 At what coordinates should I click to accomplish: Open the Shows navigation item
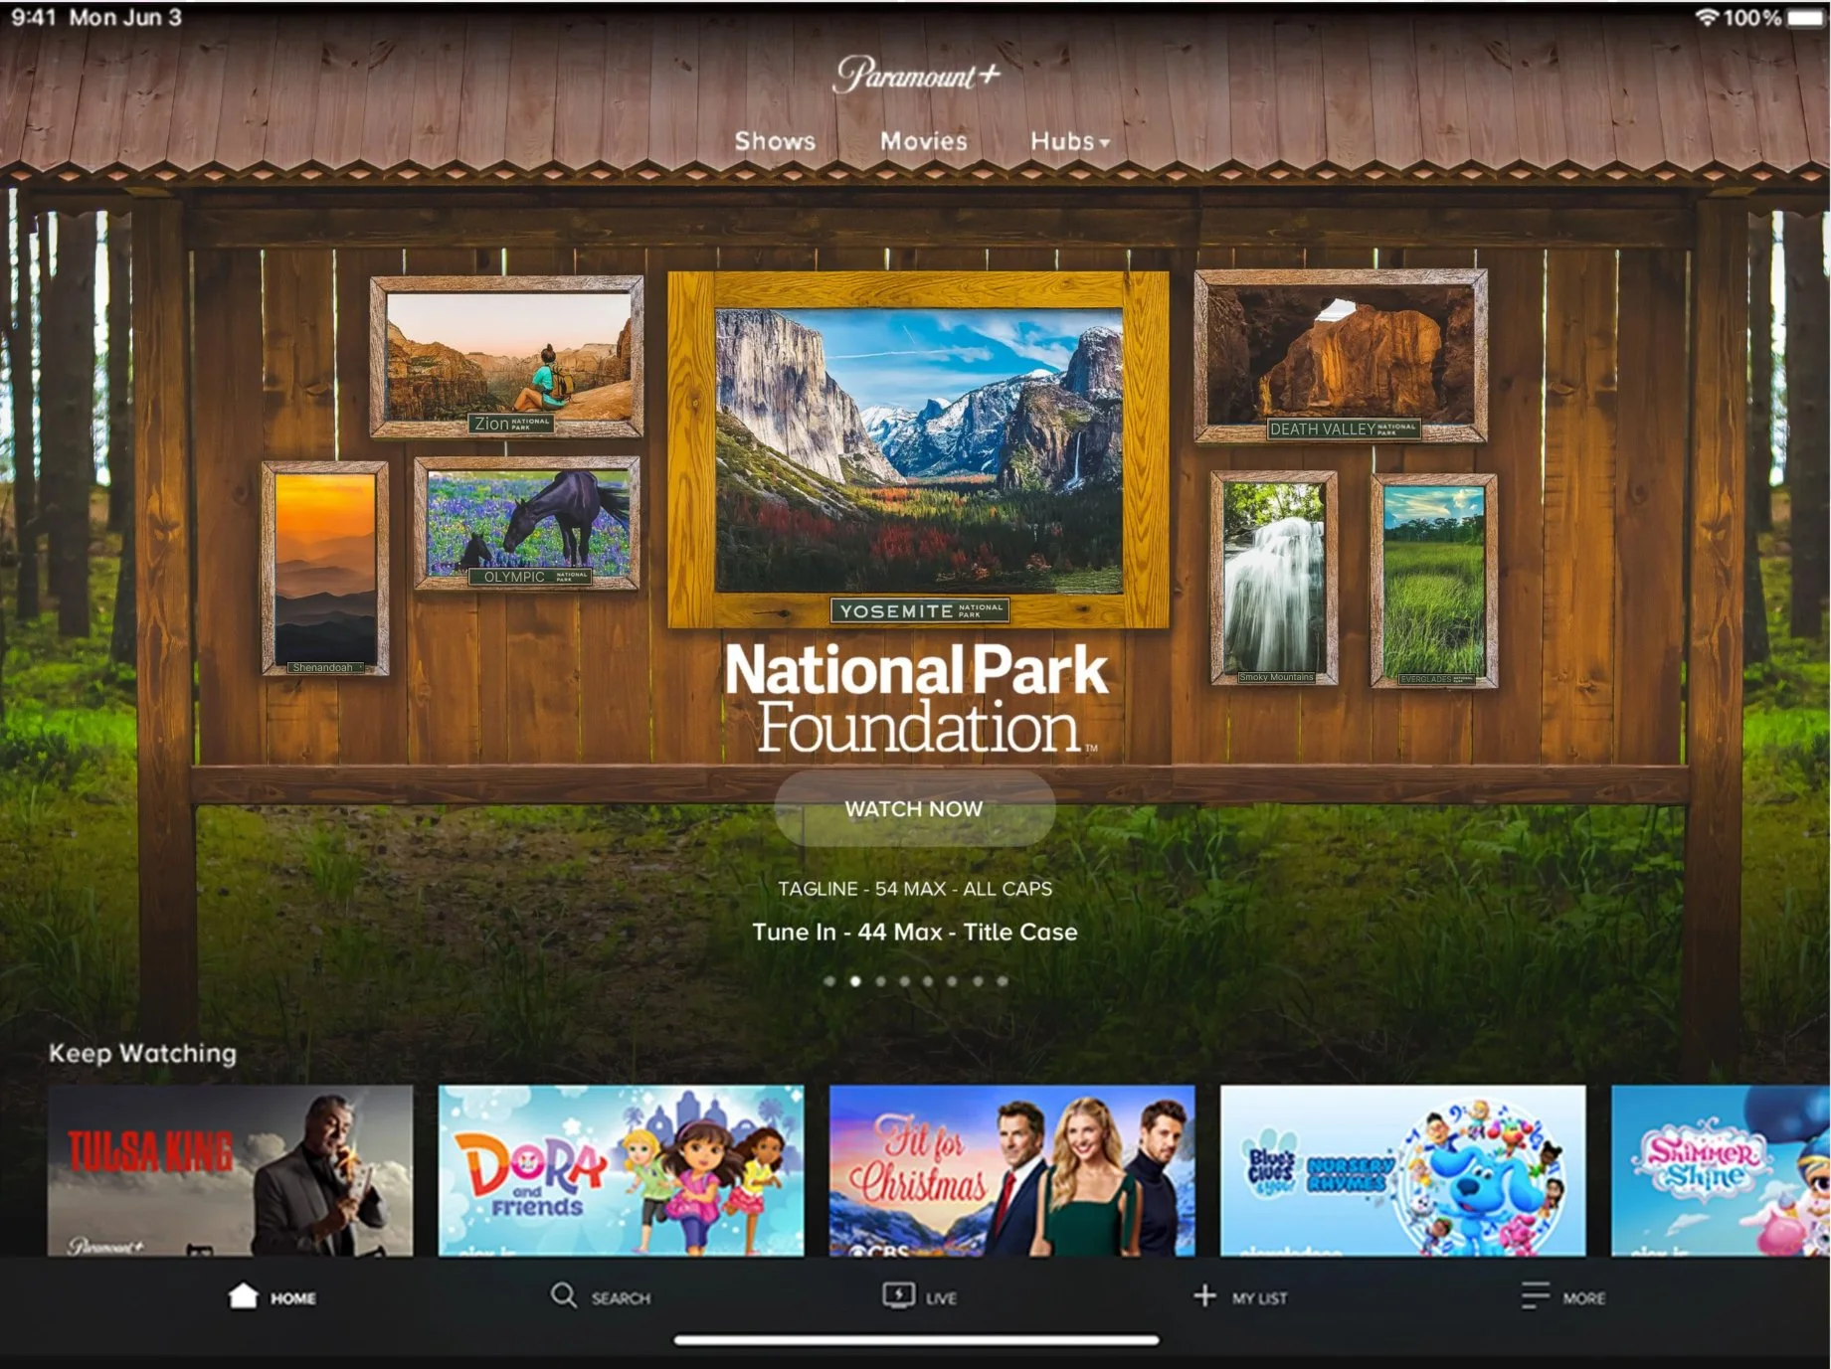[x=774, y=141]
